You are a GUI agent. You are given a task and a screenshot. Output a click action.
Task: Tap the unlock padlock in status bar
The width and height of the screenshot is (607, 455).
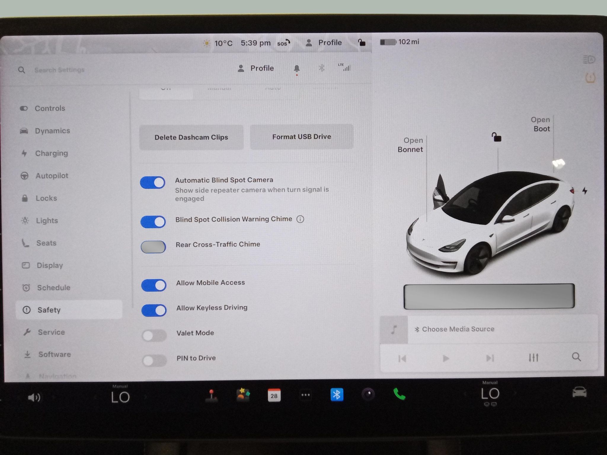(x=362, y=42)
